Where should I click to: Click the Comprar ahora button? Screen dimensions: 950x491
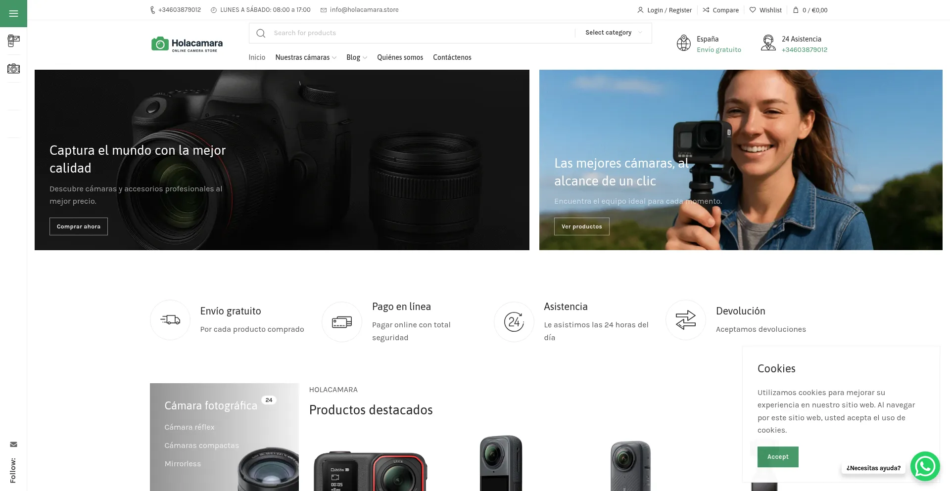pyautogui.click(x=78, y=226)
